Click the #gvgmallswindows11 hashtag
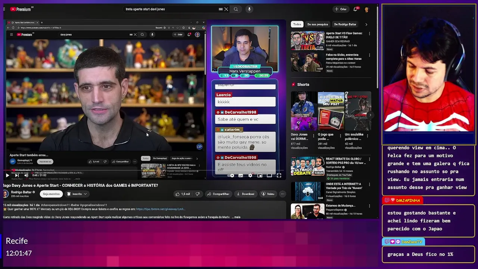The height and width of the screenshot is (269, 478). 93,205
